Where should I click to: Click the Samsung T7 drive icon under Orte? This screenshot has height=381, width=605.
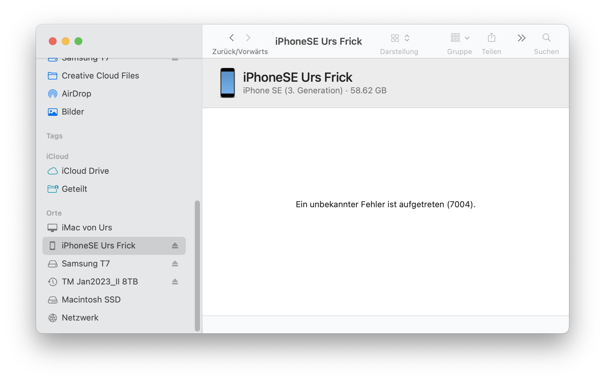[52, 264]
